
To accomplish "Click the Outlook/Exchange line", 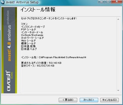I will click(x=32, y=35).
